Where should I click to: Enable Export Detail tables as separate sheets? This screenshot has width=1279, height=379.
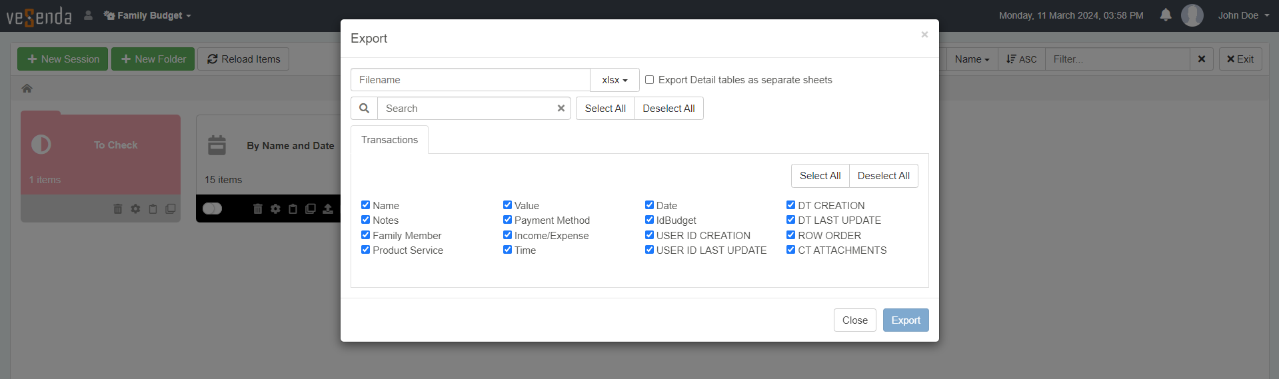(x=649, y=80)
